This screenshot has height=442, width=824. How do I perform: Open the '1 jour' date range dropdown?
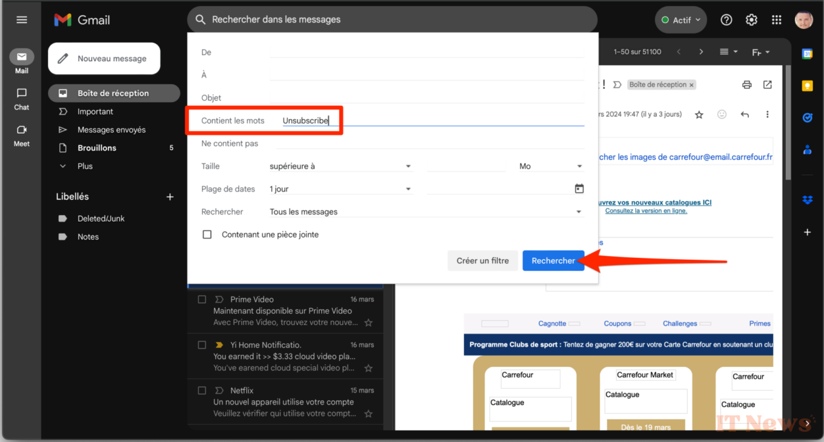[341, 189]
